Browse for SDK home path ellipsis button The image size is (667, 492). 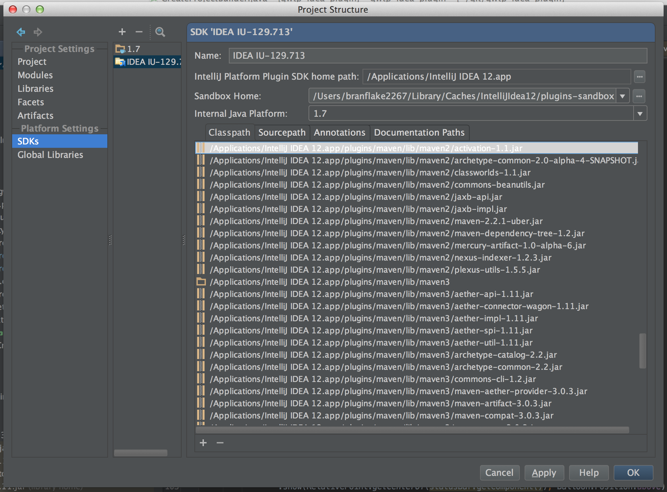(x=640, y=77)
